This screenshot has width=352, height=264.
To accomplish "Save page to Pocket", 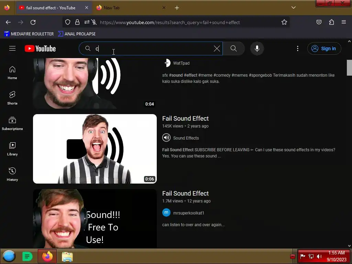I will pos(319,22).
